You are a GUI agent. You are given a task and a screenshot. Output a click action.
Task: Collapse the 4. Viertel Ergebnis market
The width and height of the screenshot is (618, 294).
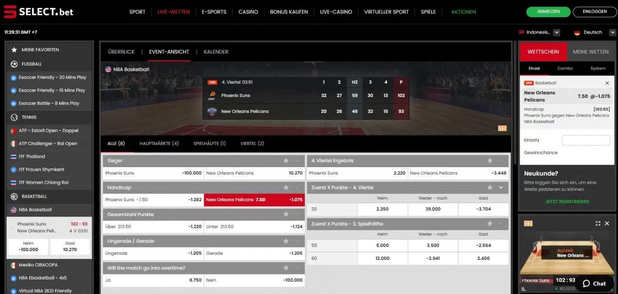click(x=501, y=160)
